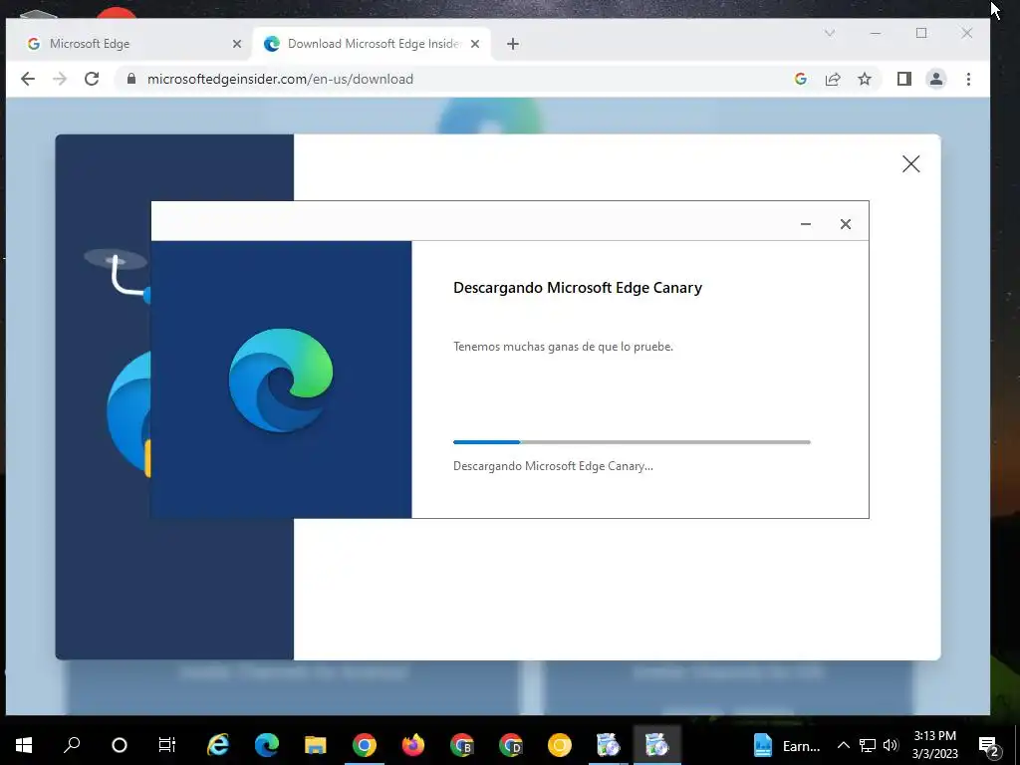Maximize the Chrome browser window
Viewport: 1020px width, 765px height.
click(921, 33)
